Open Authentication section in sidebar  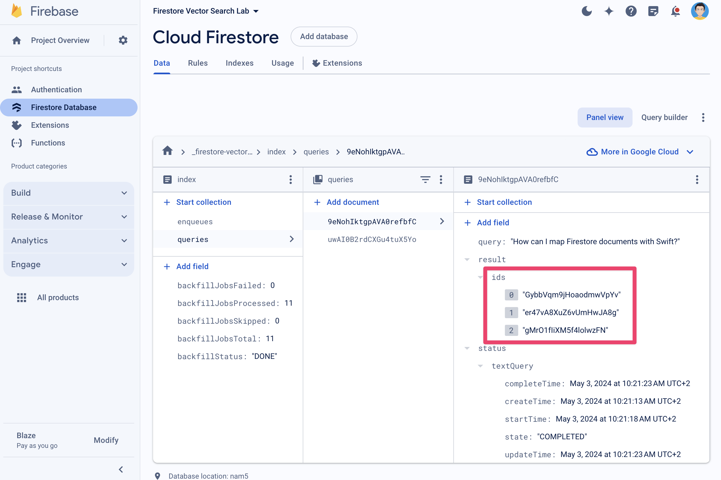pos(56,90)
